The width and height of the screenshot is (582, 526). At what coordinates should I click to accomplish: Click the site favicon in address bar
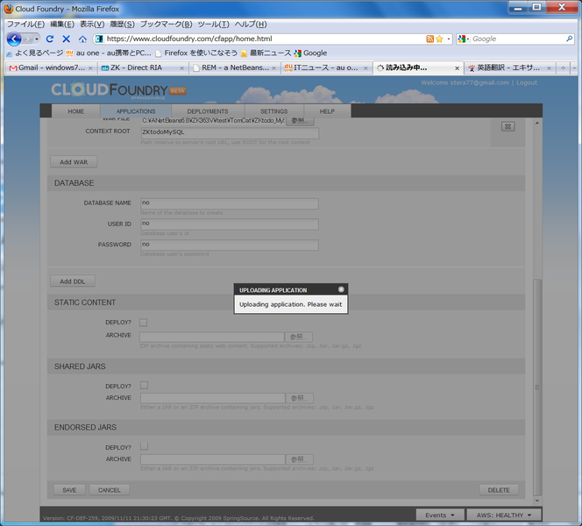pos(99,39)
